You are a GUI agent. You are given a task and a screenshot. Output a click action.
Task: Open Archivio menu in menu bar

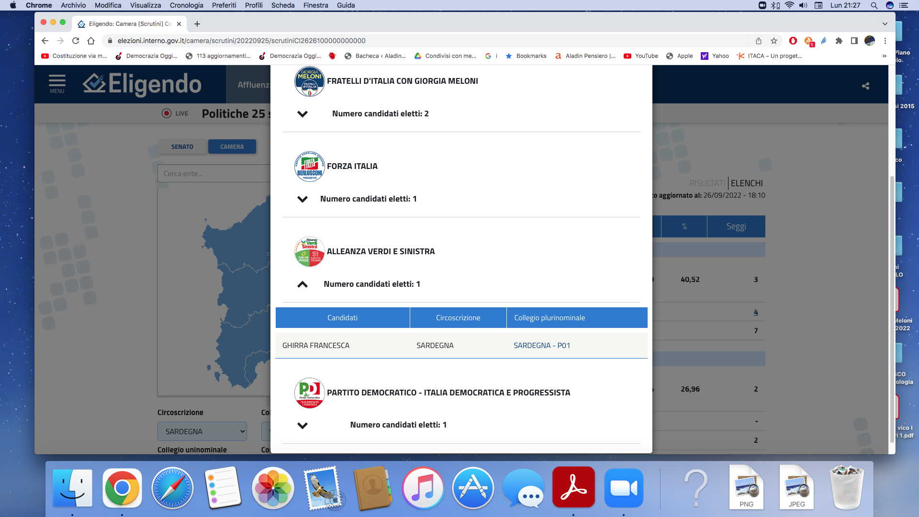coord(73,5)
